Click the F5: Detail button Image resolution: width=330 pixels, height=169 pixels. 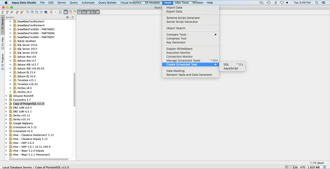coord(317,163)
